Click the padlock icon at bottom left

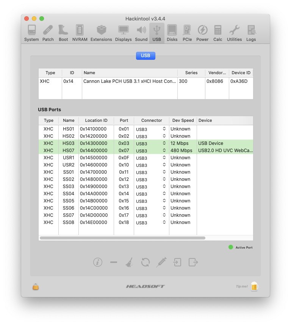tap(36, 287)
